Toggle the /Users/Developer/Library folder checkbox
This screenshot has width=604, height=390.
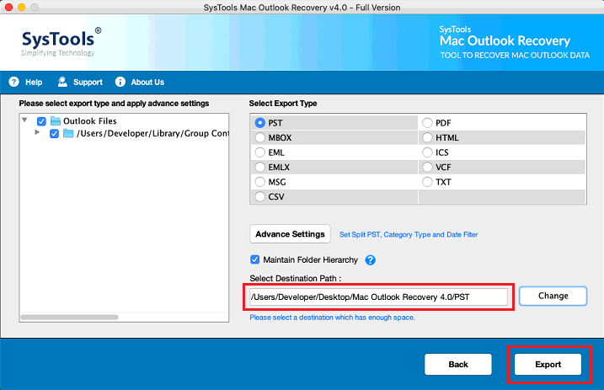coord(55,133)
